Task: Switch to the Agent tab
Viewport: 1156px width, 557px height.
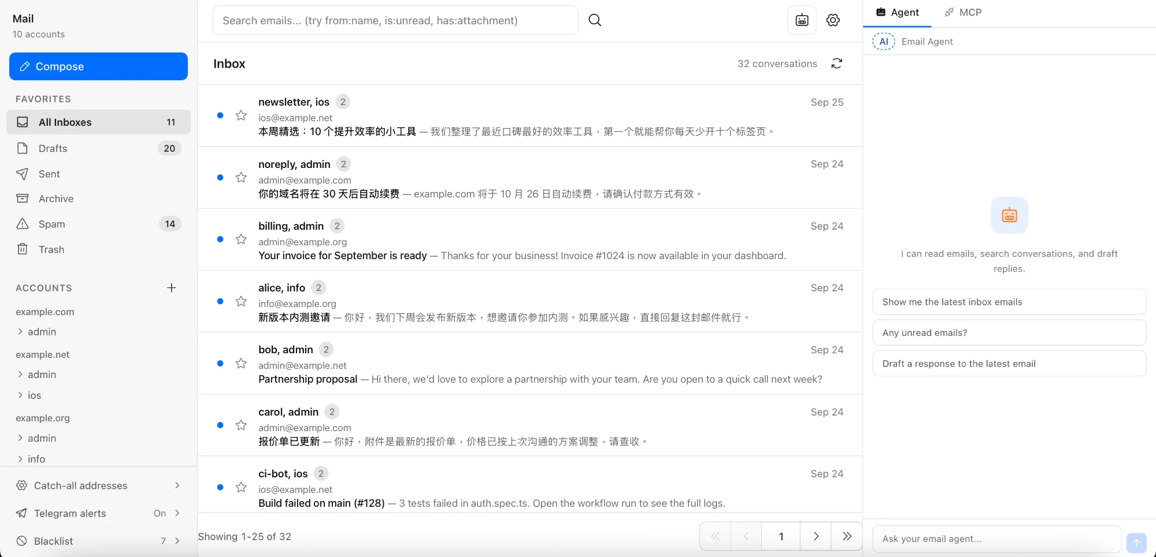Action: [x=897, y=13]
